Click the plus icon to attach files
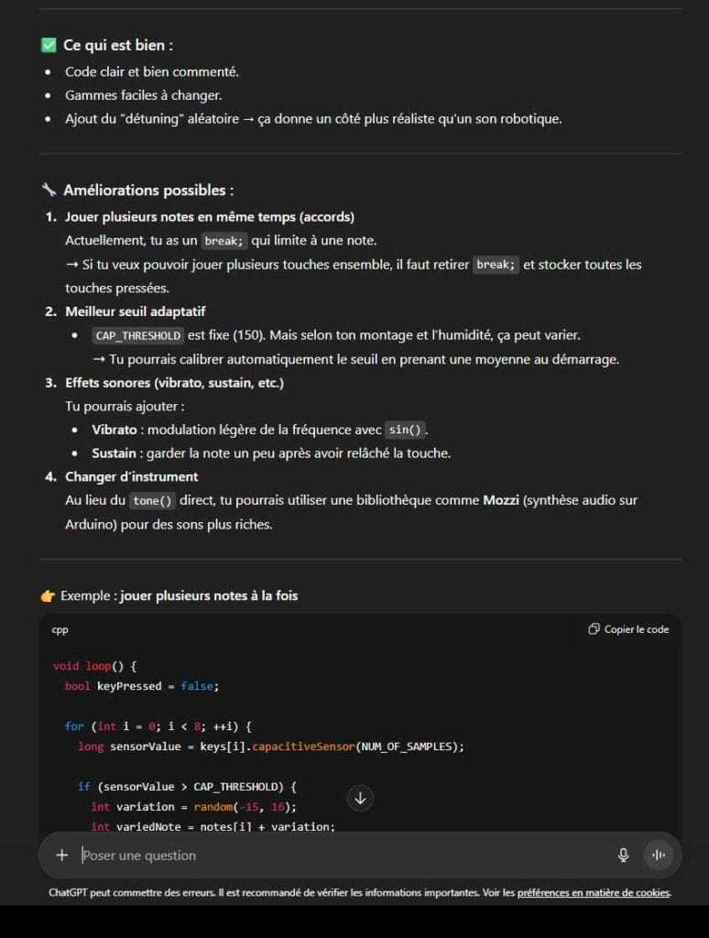709x938 pixels. coord(62,856)
